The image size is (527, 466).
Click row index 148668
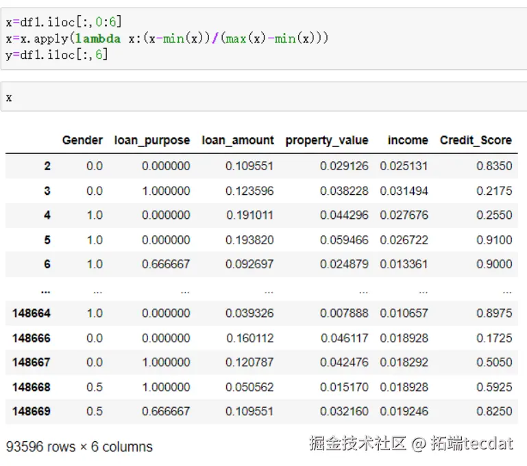click(x=32, y=388)
